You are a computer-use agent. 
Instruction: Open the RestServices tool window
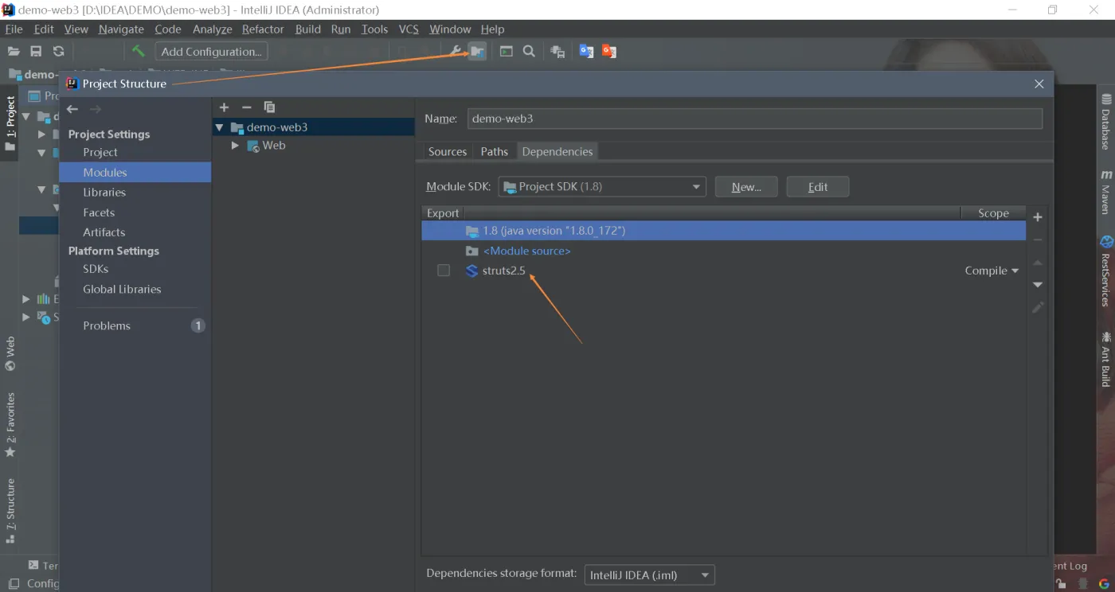[x=1106, y=271]
